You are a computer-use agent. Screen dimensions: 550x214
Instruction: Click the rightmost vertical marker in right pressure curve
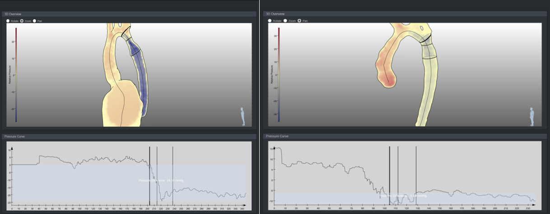click(x=416, y=176)
